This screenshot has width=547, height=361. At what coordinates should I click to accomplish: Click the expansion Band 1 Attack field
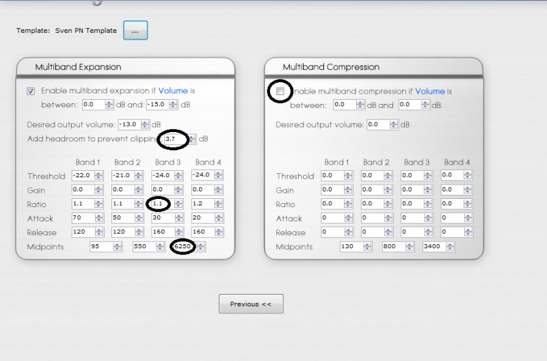pyautogui.click(x=82, y=218)
